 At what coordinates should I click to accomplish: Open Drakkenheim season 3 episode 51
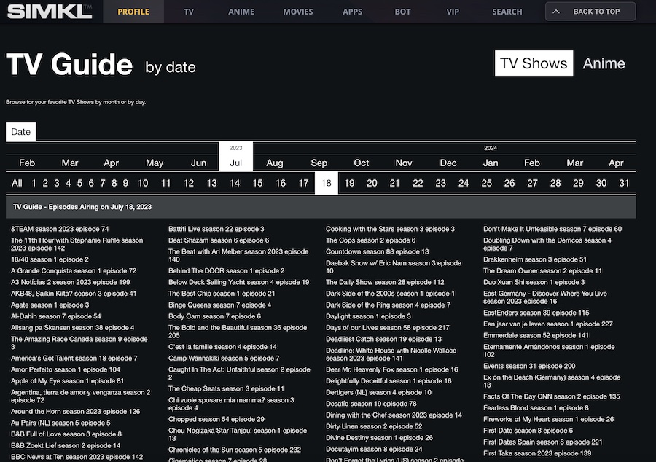tap(535, 259)
